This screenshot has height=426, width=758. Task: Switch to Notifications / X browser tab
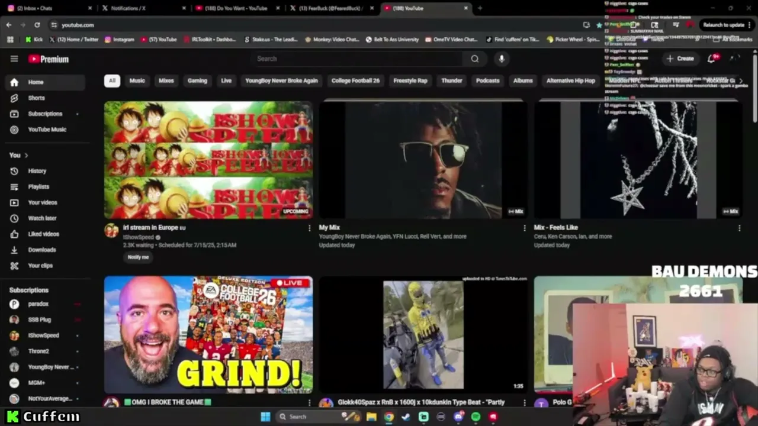click(142, 8)
